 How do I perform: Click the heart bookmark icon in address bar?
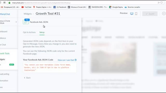[162, 3]
